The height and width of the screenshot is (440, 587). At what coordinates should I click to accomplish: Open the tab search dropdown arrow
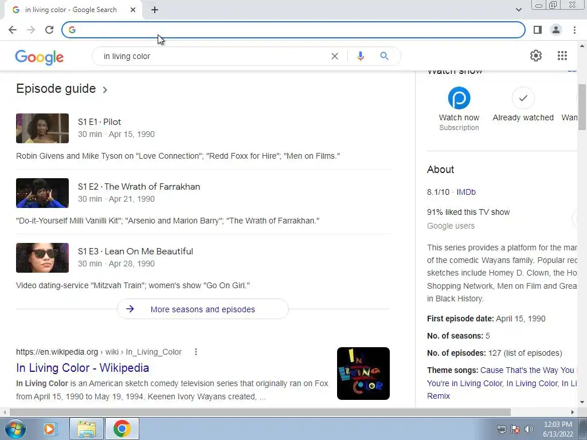pos(518,10)
